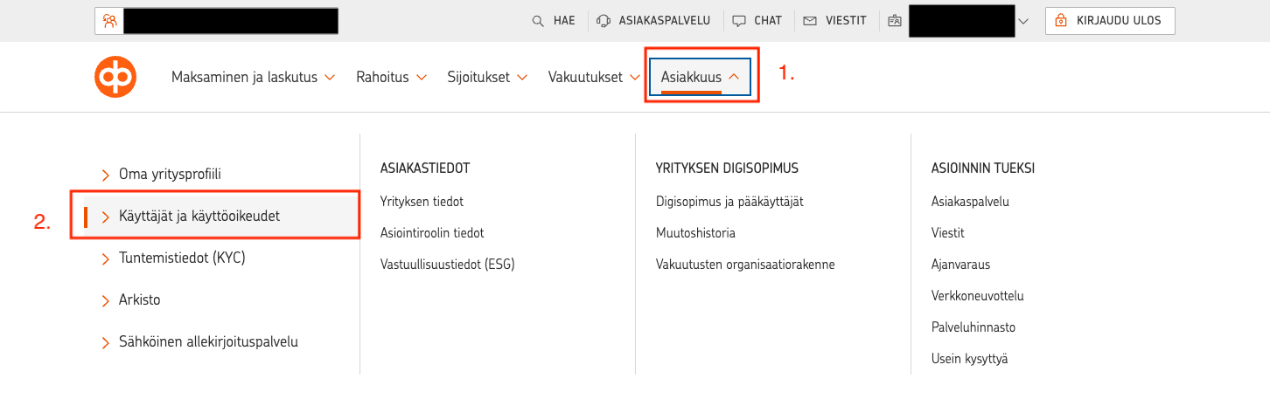Click the orange OP logo
1270x406 pixels.
[x=115, y=77]
